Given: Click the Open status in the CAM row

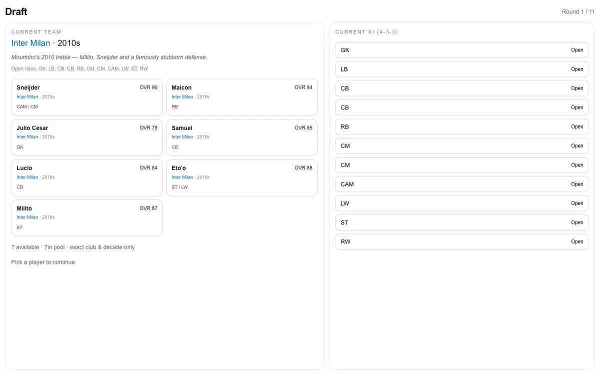Looking at the screenshot, I should pyautogui.click(x=577, y=184).
